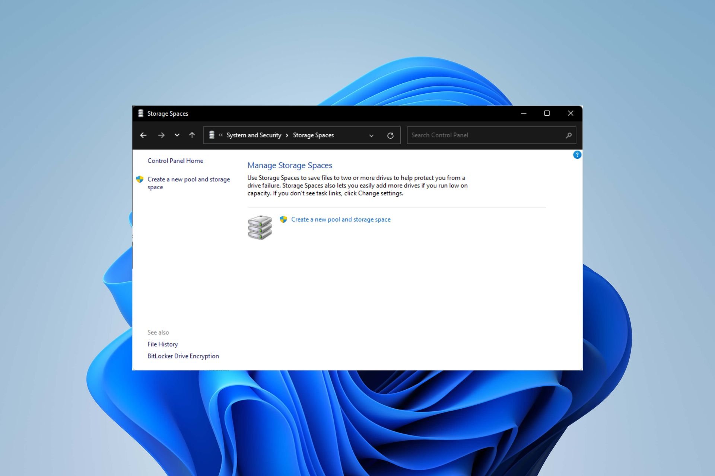The height and width of the screenshot is (476, 715).
Task: Click the forward navigation arrow icon
Action: [x=161, y=135]
